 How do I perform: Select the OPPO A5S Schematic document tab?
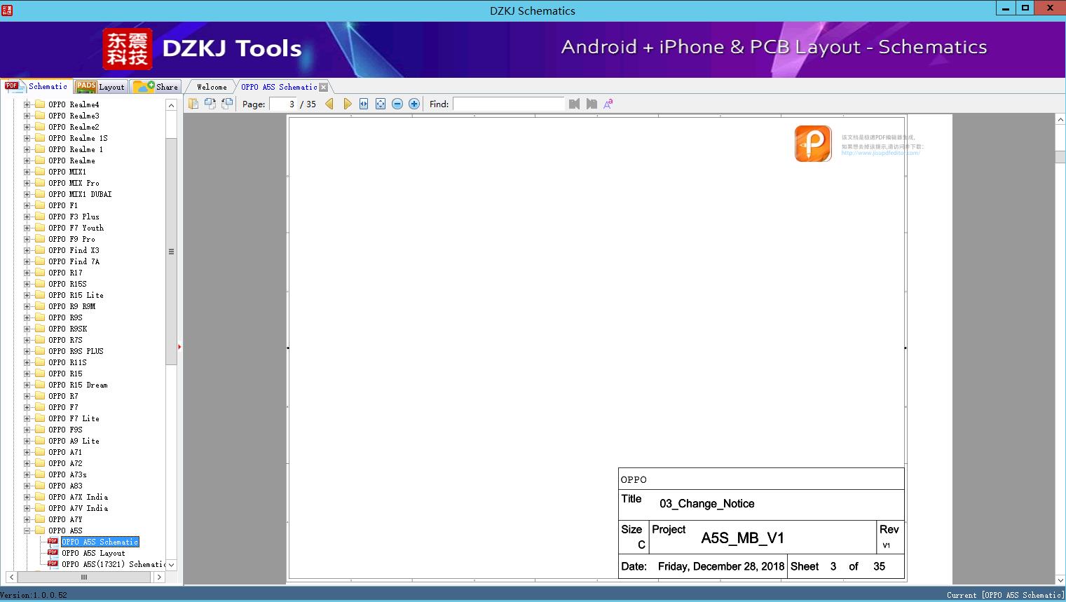click(x=279, y=87)
